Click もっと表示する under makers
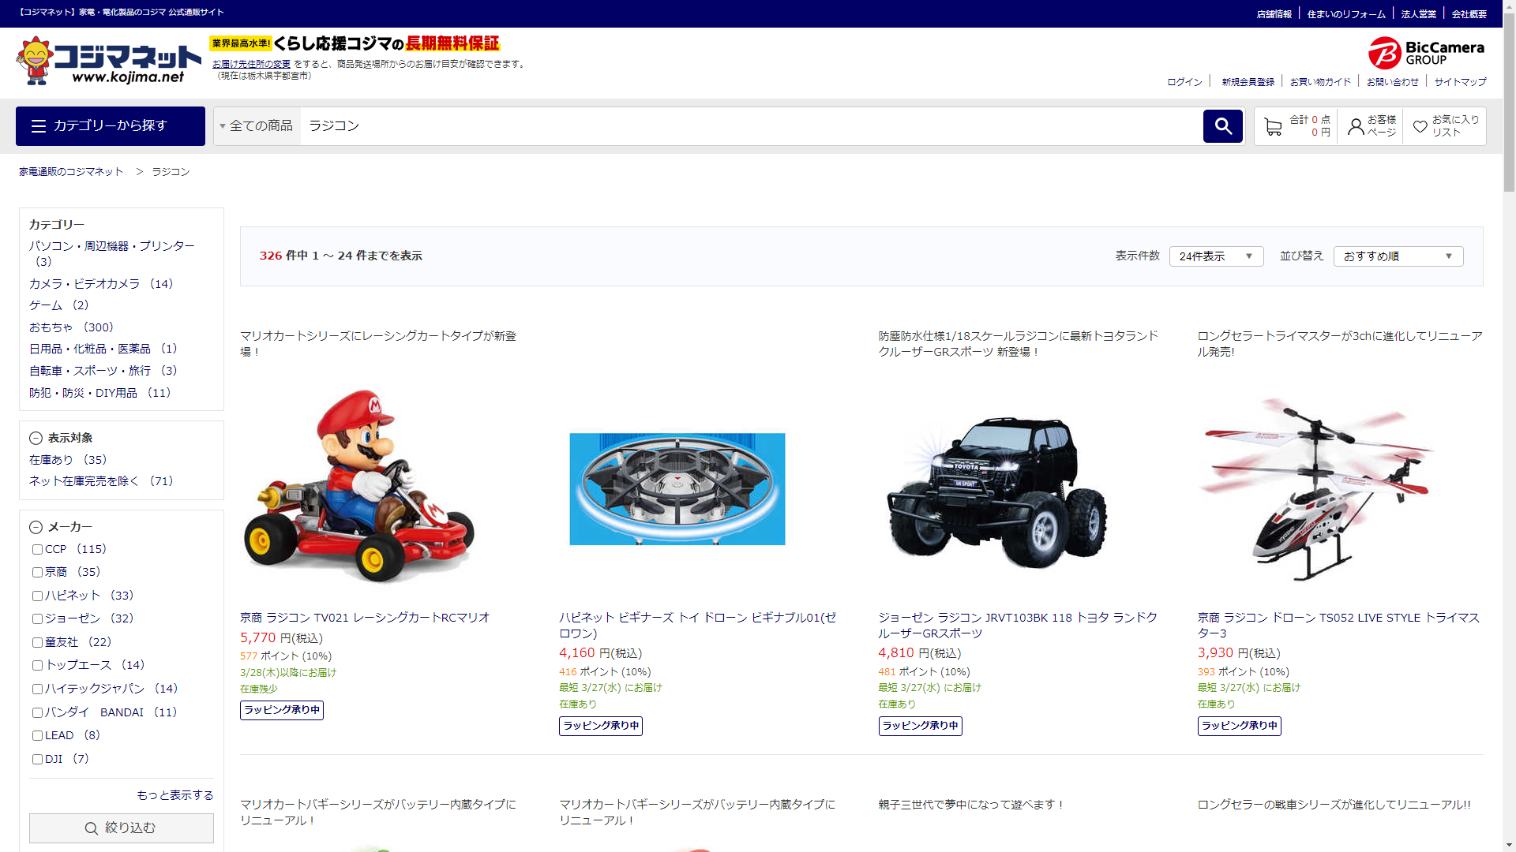Image resolution: width=1516 pixels, height=852 pixels. click(x=174, y=795)
